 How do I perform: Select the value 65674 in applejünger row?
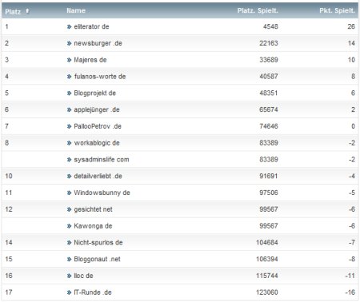tap(269, 109)
